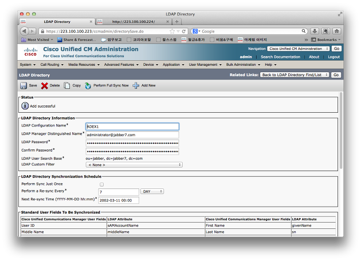This screenshot has width=361, height=261.
Task: Click the Google search engine icon
Action: pos(195,31)
